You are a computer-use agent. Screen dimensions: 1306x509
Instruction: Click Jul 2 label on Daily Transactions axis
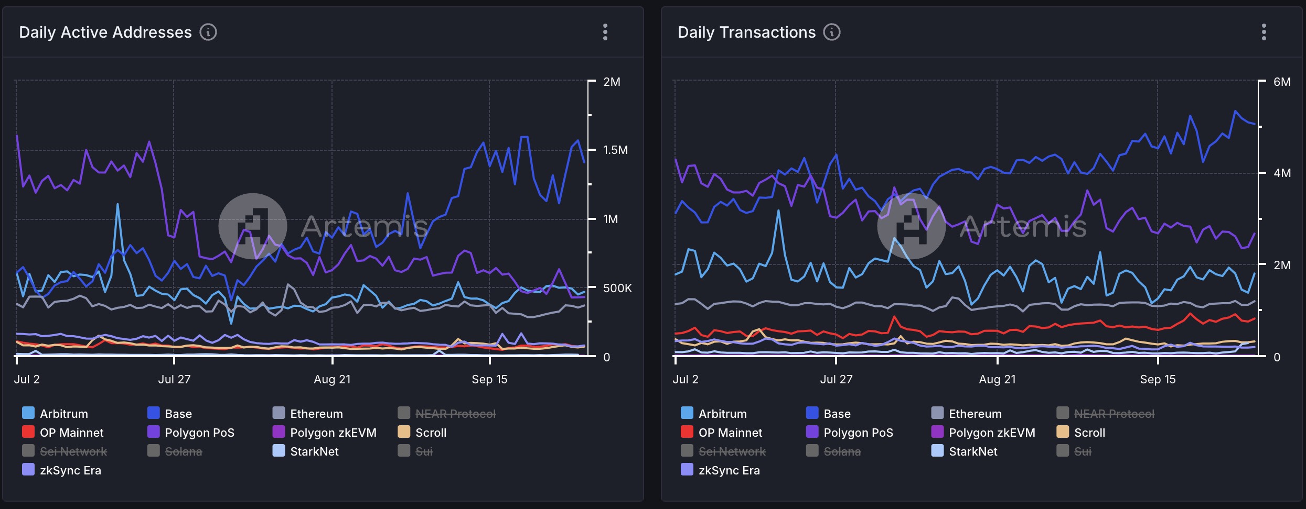tap(685, 379)
